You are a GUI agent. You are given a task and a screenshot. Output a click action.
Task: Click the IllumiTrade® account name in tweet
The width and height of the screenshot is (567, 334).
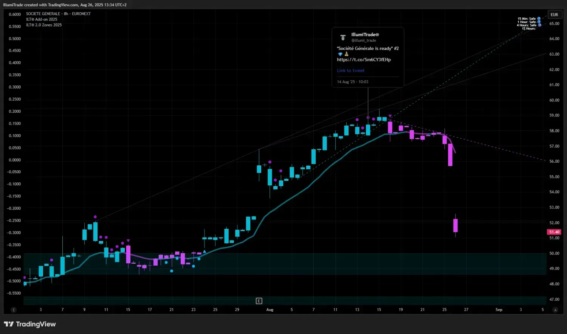click(x=365, y=34)
